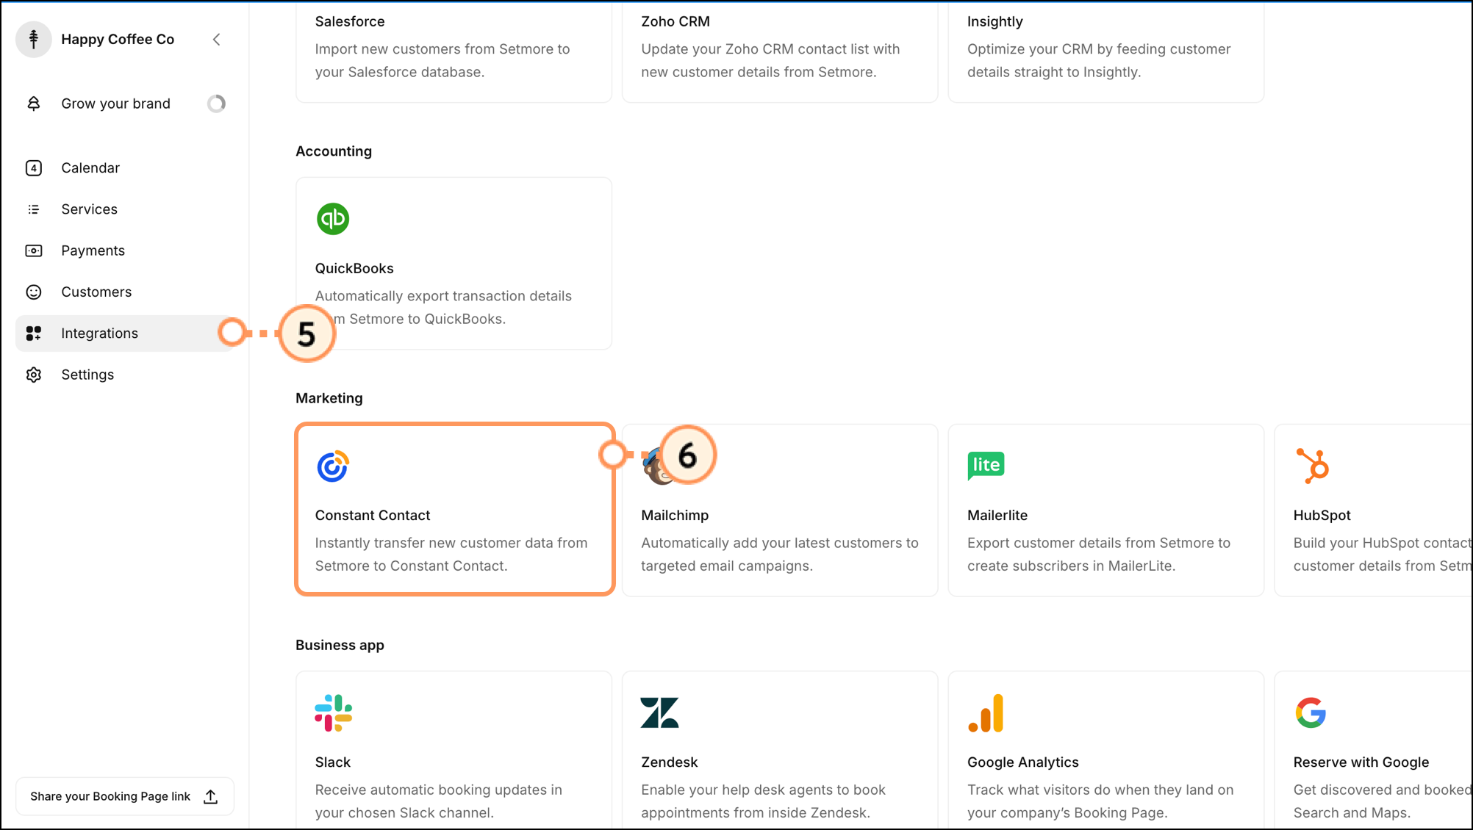The height and width of the screenshot is (830, 1473).
Task: Open Grow your brand progress ring
Action: coord(216,104)
